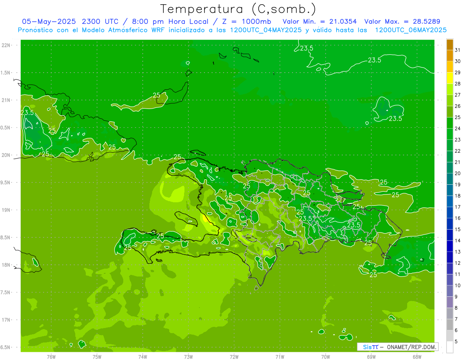Click the "20N" latitude axis label
Image resolution: width=468 pixels, height=362 pixels.
[x=6, y=155]
